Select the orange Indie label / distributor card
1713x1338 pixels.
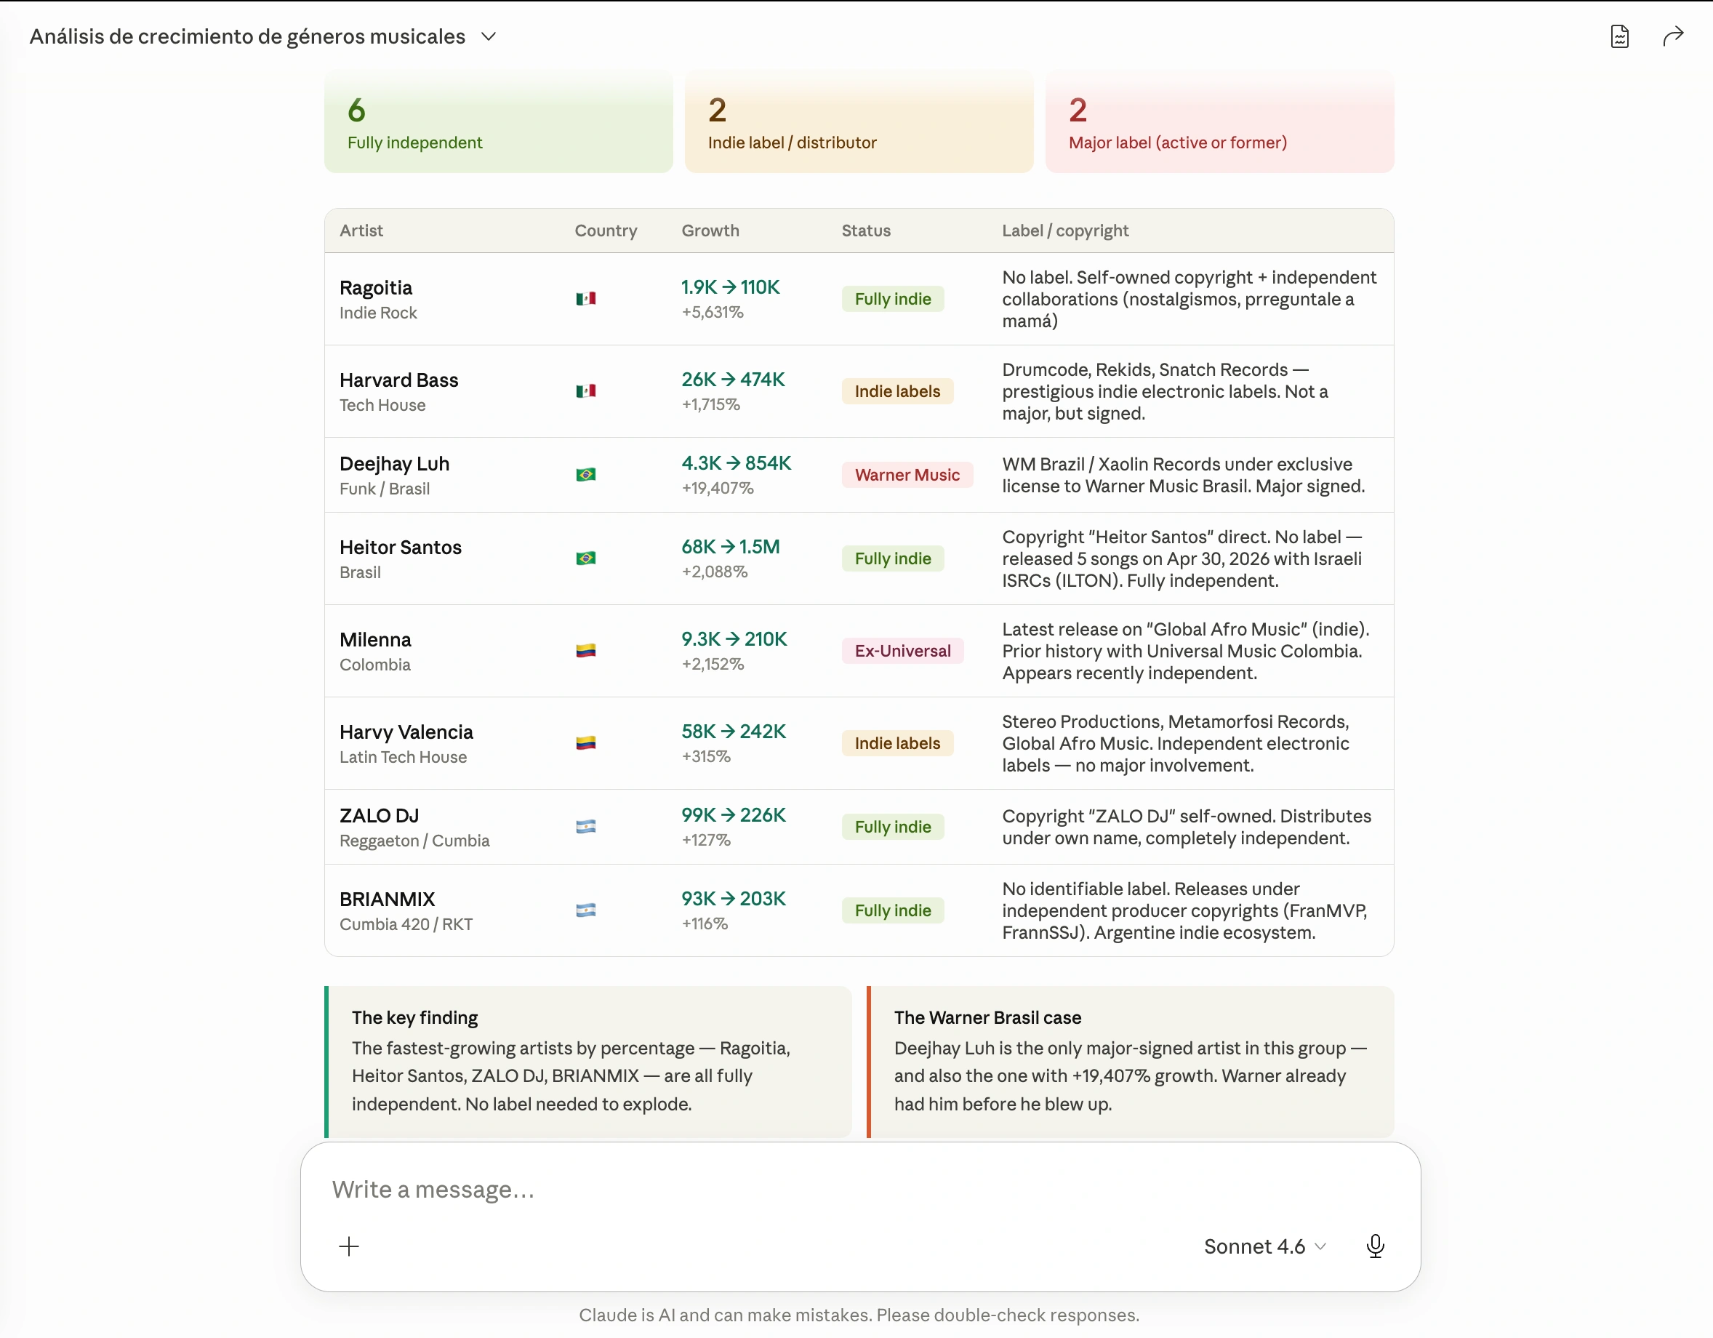(x=859, y=121)
